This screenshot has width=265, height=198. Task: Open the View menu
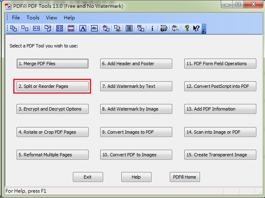[x=51, y=18]
